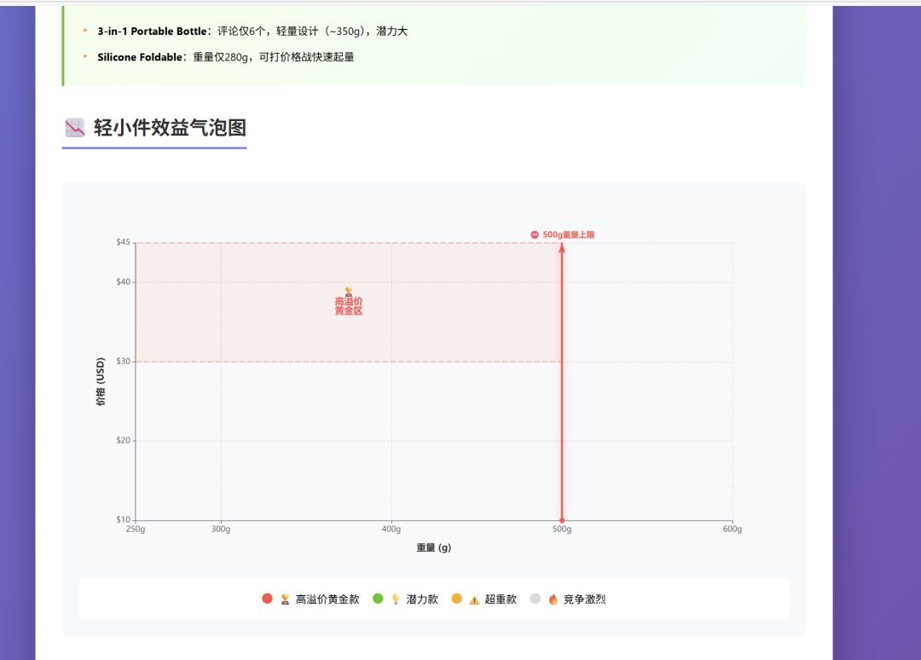This screenshot has height=660, width=921.
Task: Click the 高溢价黄金区 zone label
Action: (349, 306)
